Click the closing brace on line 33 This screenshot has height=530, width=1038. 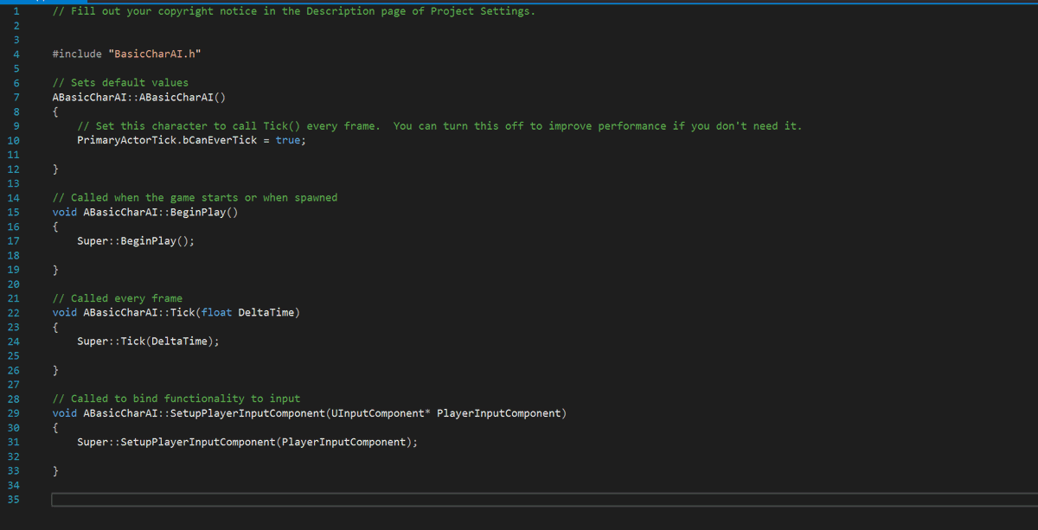[55, 470]
